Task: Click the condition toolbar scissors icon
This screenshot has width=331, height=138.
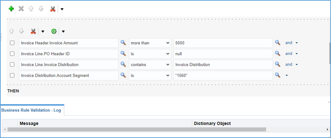Action: click(33, 31)
